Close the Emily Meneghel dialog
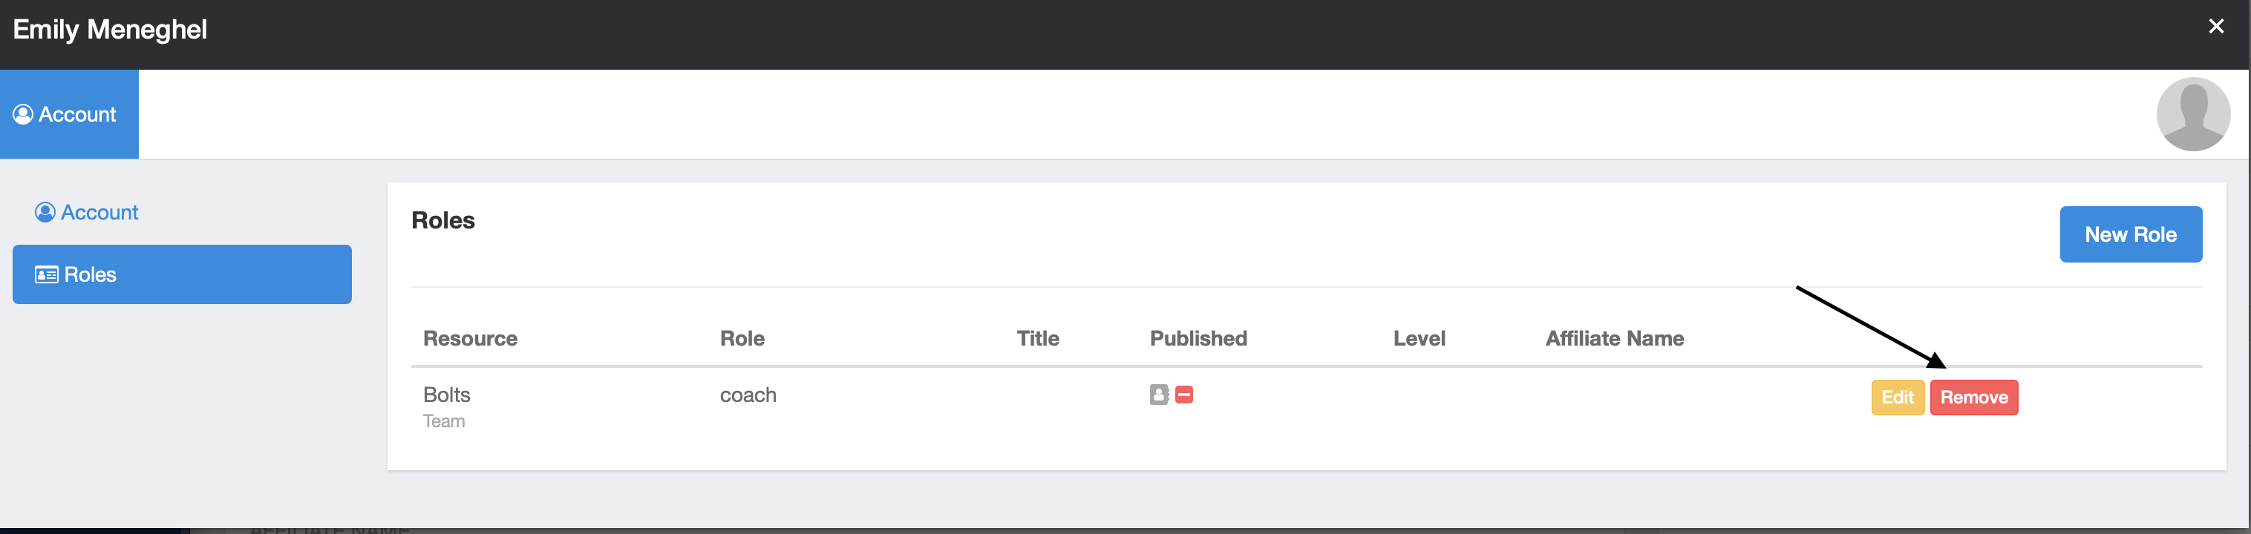 pyautogui.click(x=2216, y=26)
